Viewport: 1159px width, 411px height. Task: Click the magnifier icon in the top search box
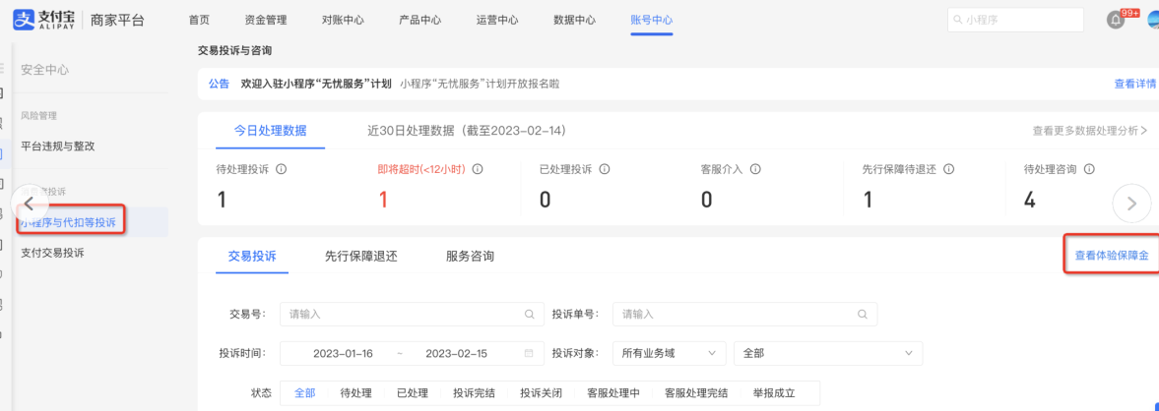tap(958, 20)
